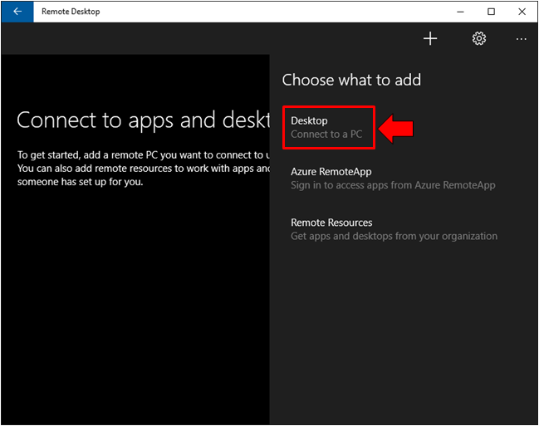
Task: Click 'Get apps and desktops from your organization'
Action: click(394, 236)
